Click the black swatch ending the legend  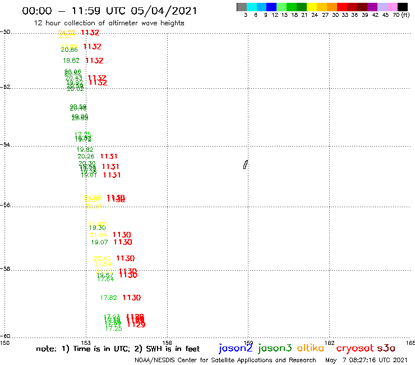[x=402, y=7]
